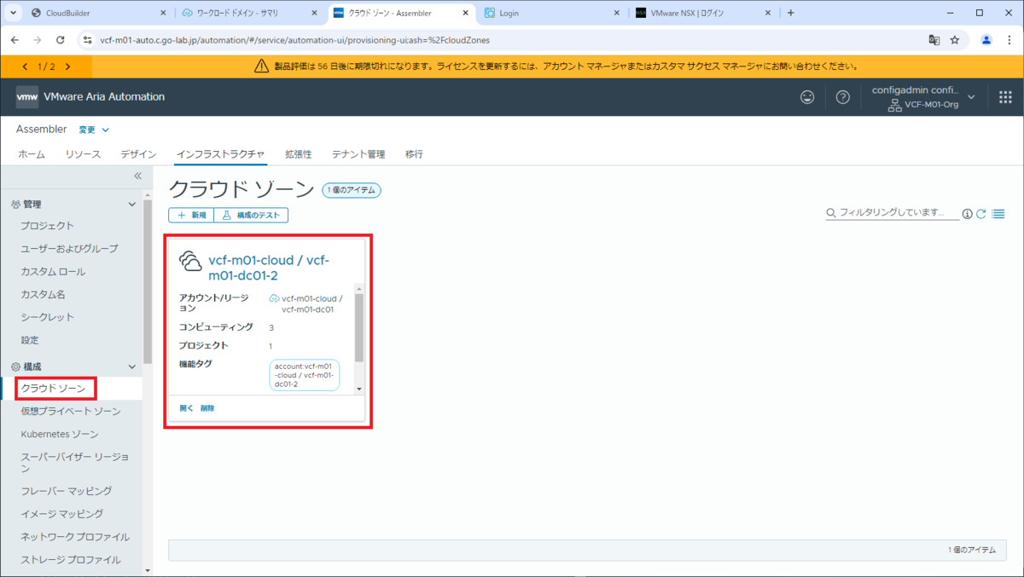This screenshot has height=577, width=1024.
Task: Select クラウド ゾーン in sidebar
Action: 54,389
